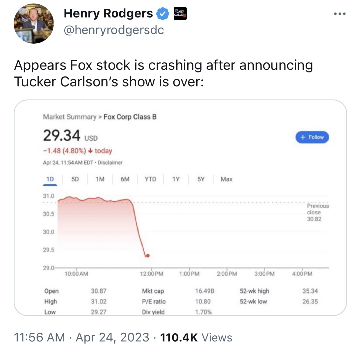Open the three-dot more options menu

pyautogui.click(x=340, y=14)
